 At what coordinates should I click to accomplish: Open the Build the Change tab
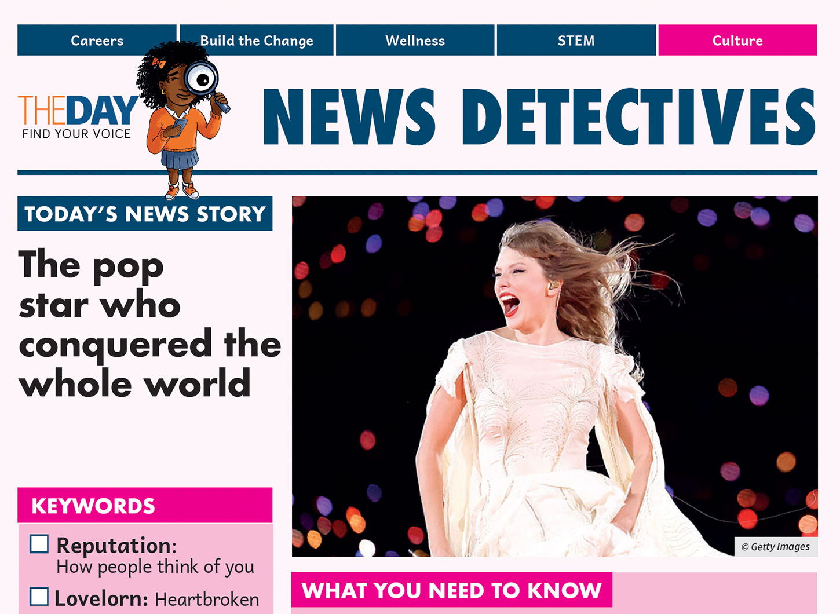(x=257, y=41)
